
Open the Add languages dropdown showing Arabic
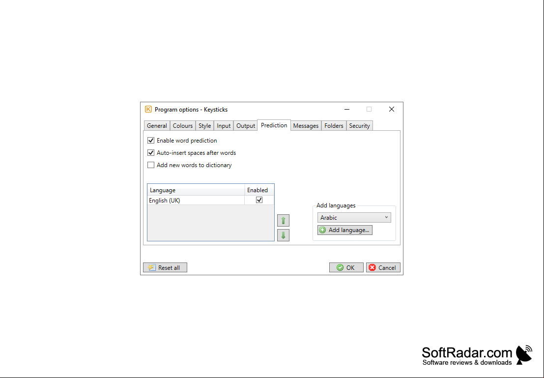point(354,218)
